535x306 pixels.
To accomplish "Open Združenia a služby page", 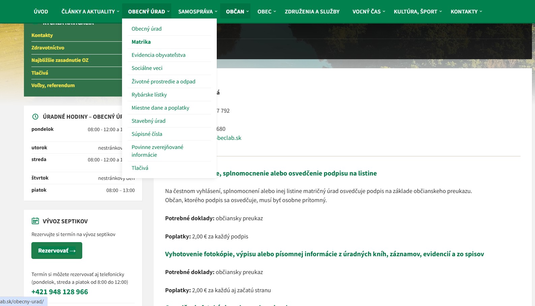I will pos(312,11).
